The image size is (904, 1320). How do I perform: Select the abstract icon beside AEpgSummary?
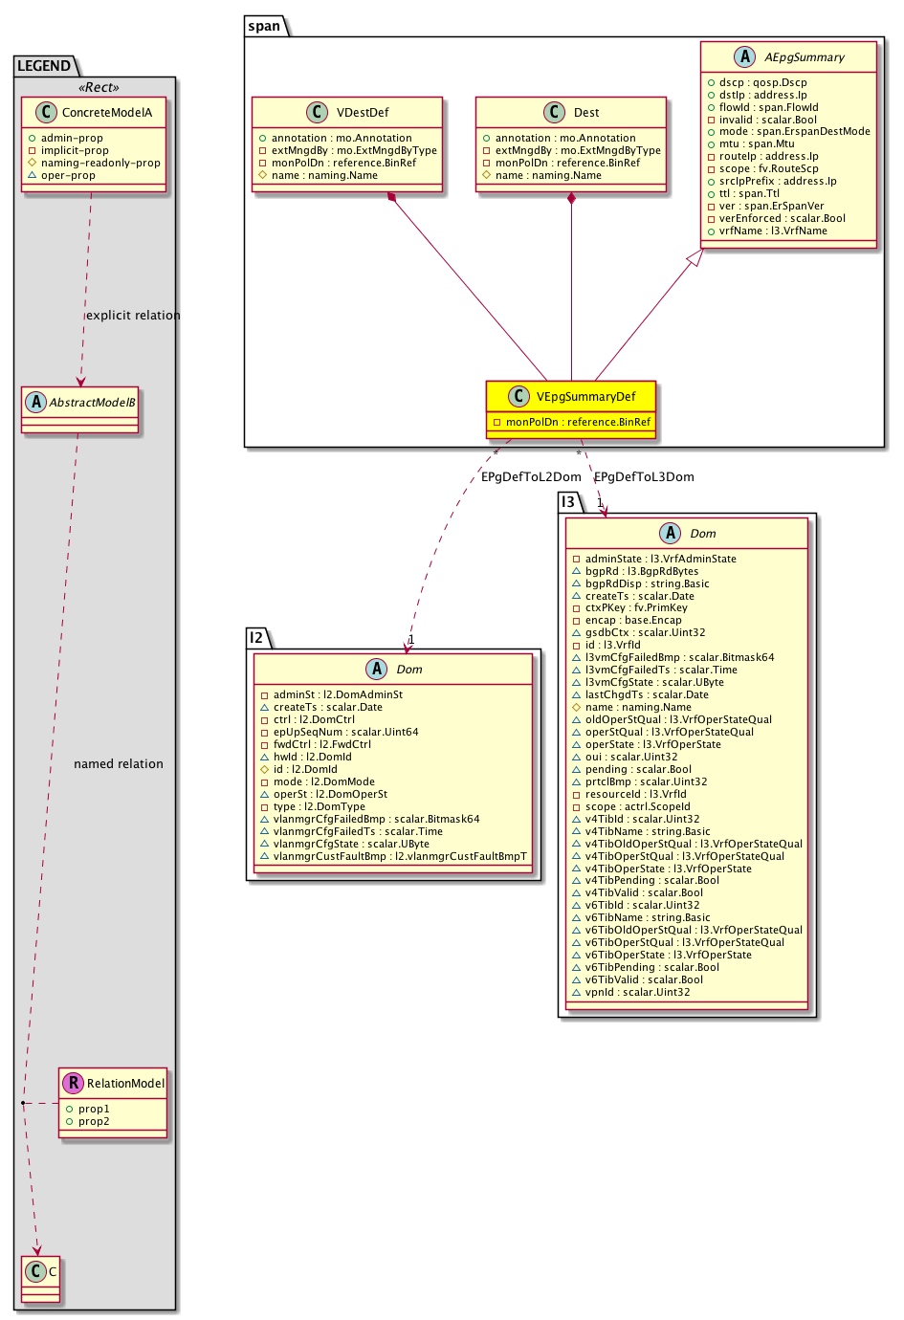[x=745, y=56]
